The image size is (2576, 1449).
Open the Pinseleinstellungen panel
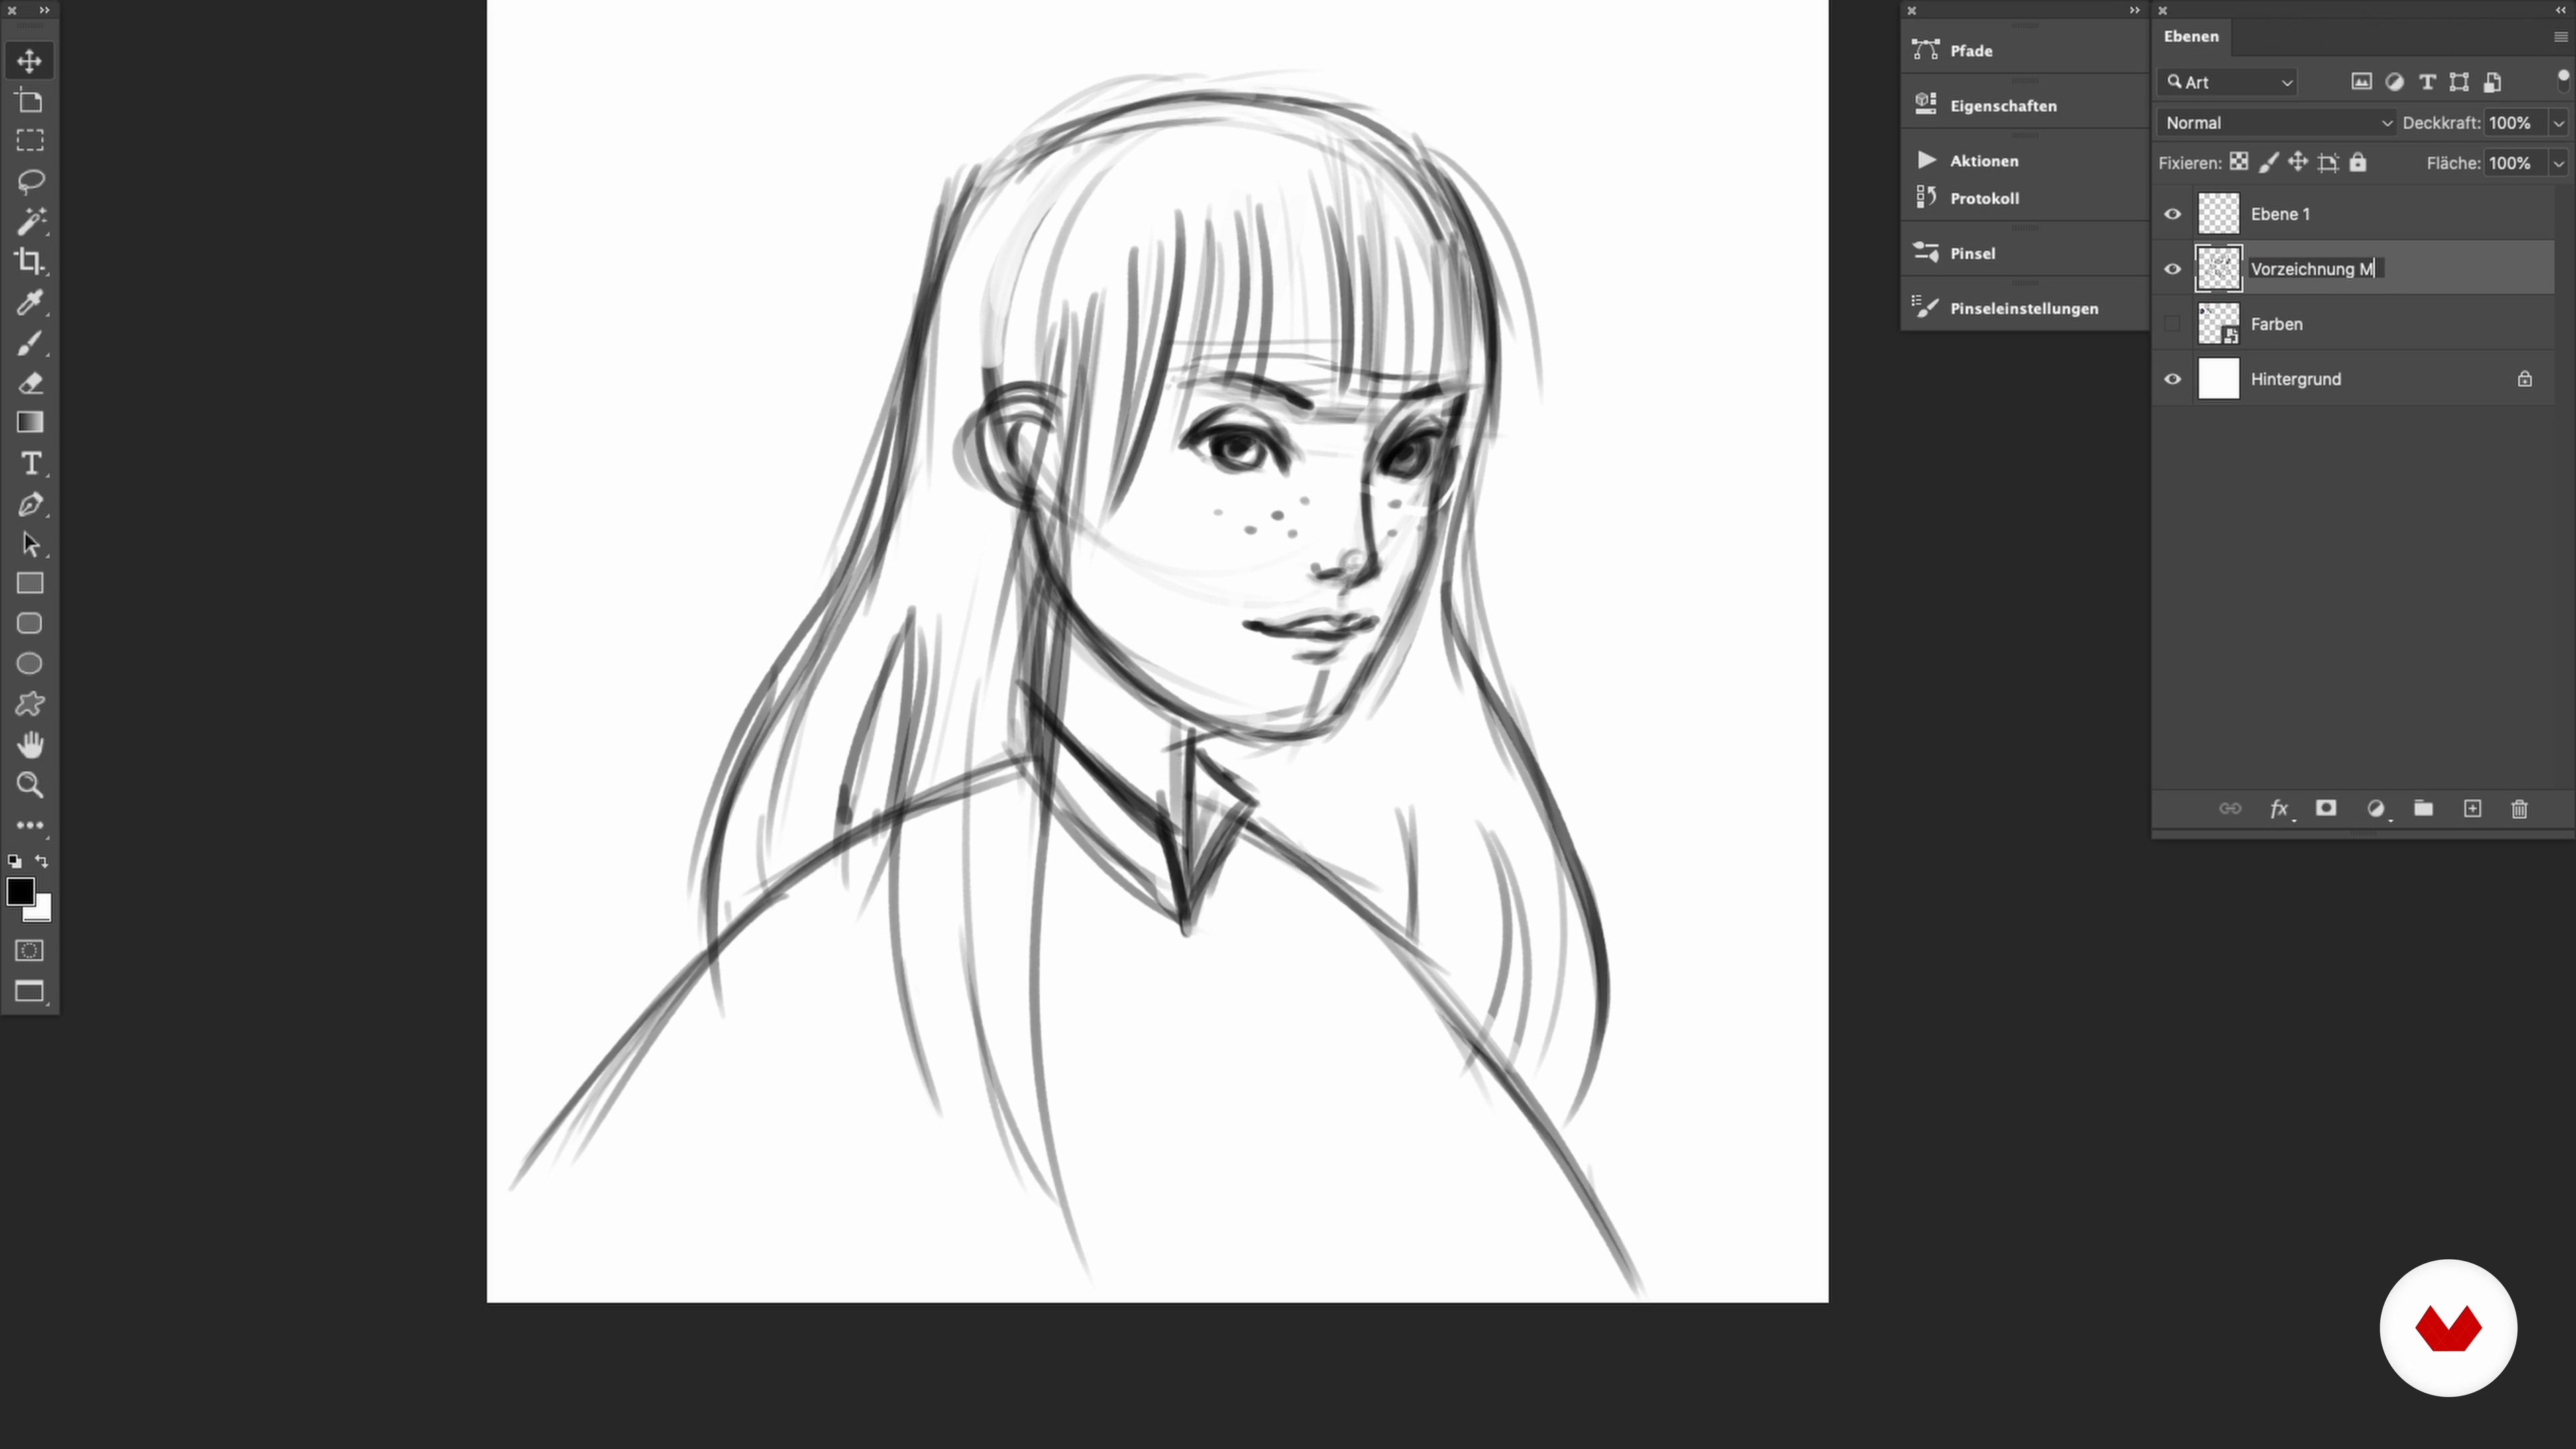coord(2024,308)
